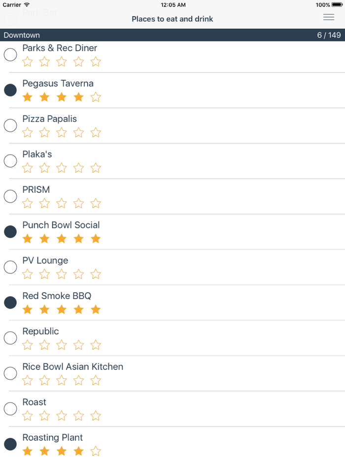This screenshot has width=345, height=459.
Task: Toggle the Roast visited circle
Action: point(10,409)
